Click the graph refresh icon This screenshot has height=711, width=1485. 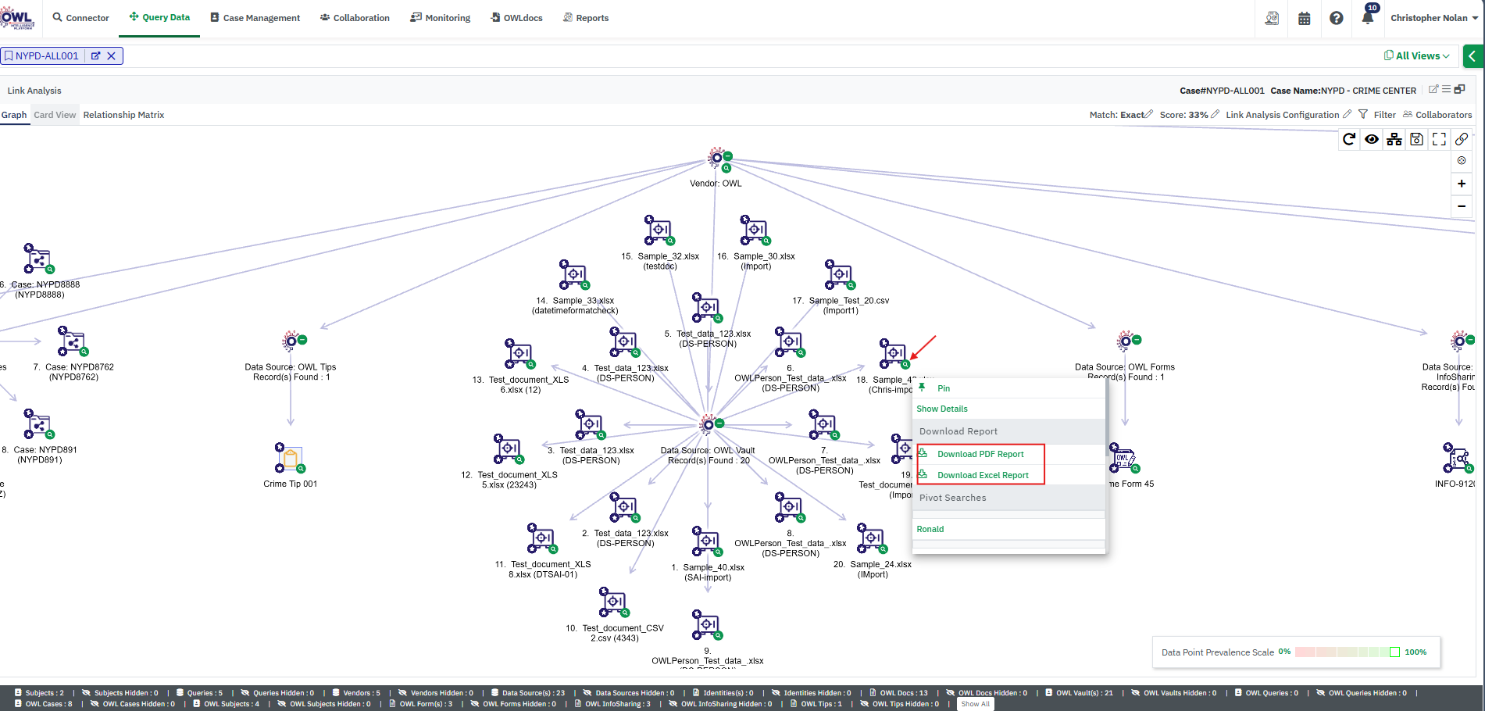[1349, 140]
